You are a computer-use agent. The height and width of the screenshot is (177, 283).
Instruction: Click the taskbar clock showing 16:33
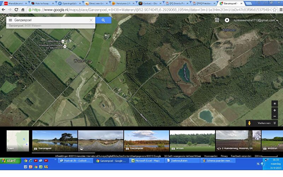tap(276, 160)
